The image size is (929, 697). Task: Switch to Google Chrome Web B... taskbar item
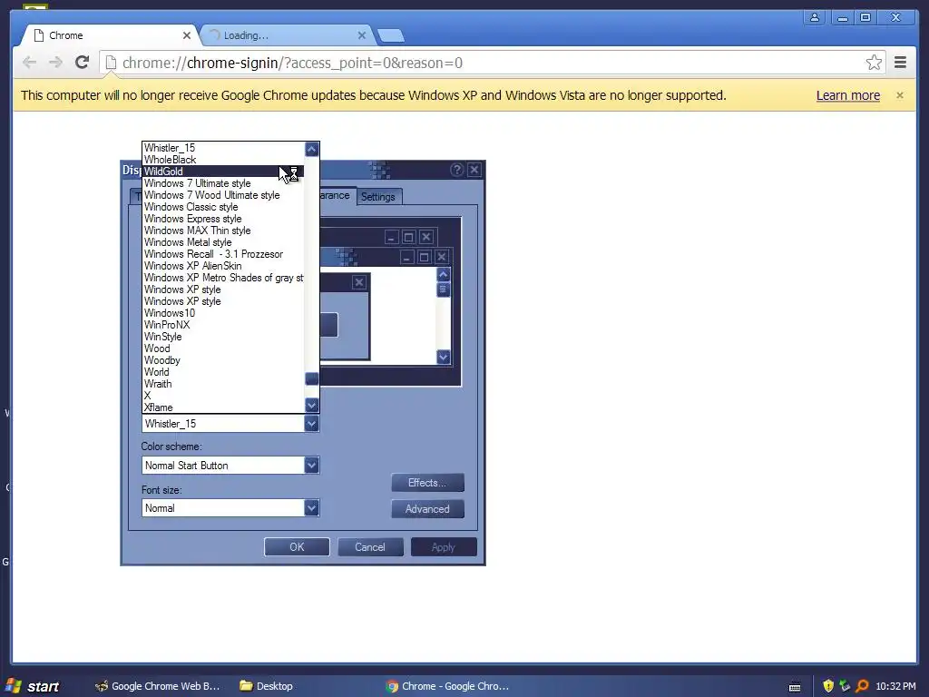pyautogui.click(x=158, y=686)
